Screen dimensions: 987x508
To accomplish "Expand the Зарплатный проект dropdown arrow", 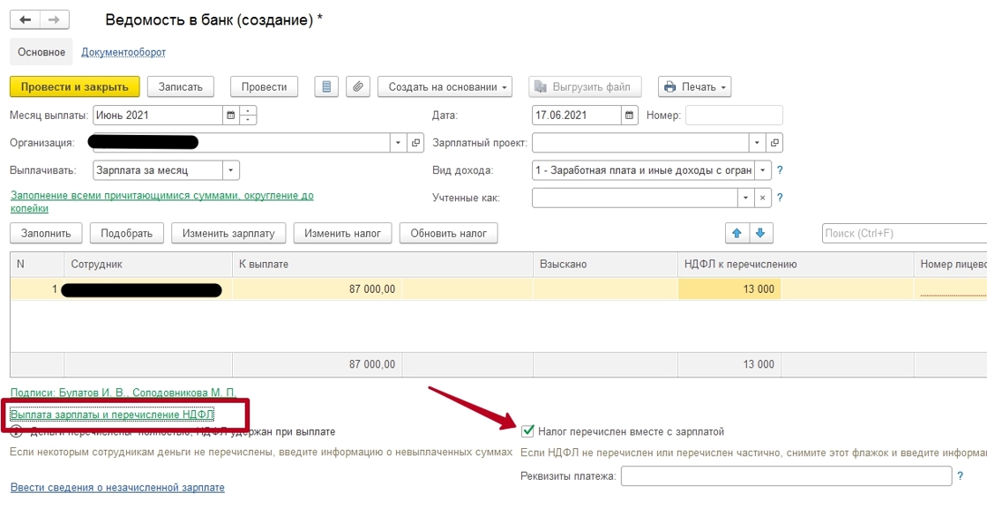I will 758,143.
